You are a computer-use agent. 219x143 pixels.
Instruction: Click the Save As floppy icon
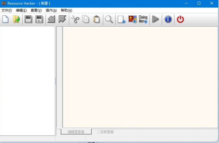point(39,19)
